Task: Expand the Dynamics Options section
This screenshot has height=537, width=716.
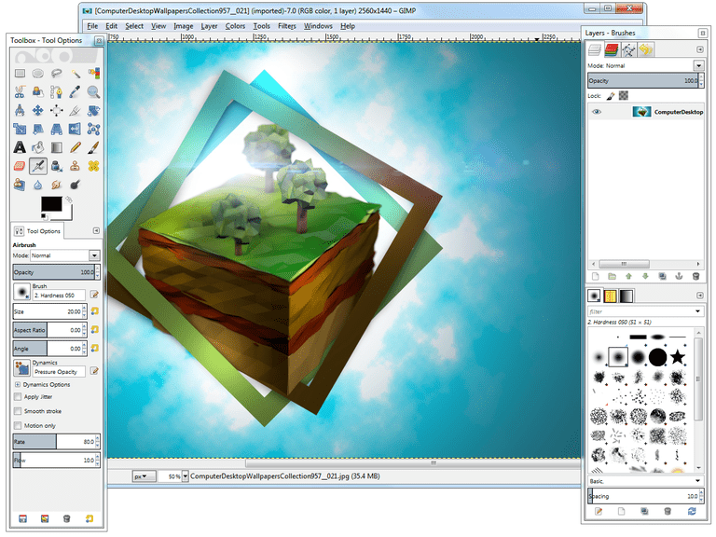Action: [18, 384]
